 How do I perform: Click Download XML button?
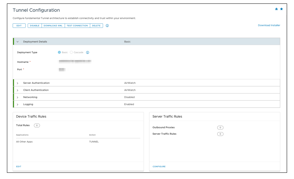(x=53, y=26)
